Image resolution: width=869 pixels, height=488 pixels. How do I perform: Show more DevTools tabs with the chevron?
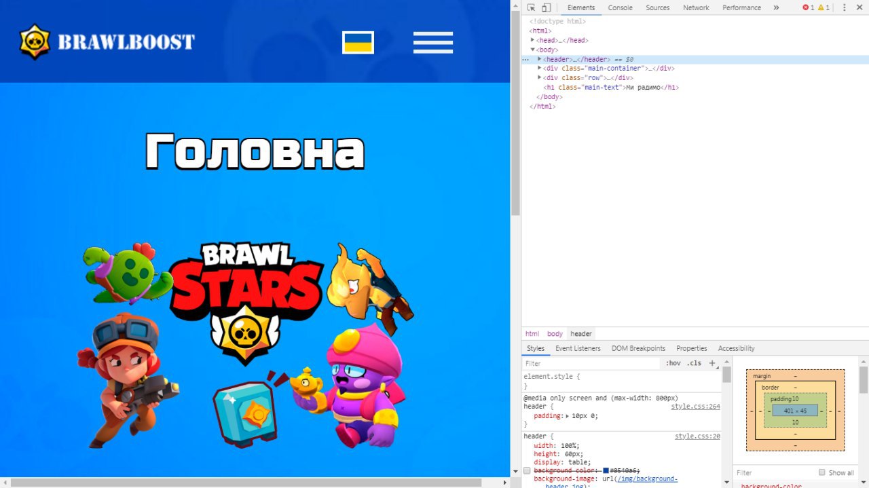point(776,7)
